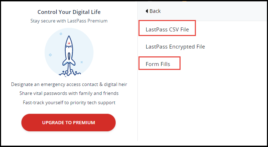Click the rocket's tail fins
The width and height of the screenshot is (268, 147).
69,62
